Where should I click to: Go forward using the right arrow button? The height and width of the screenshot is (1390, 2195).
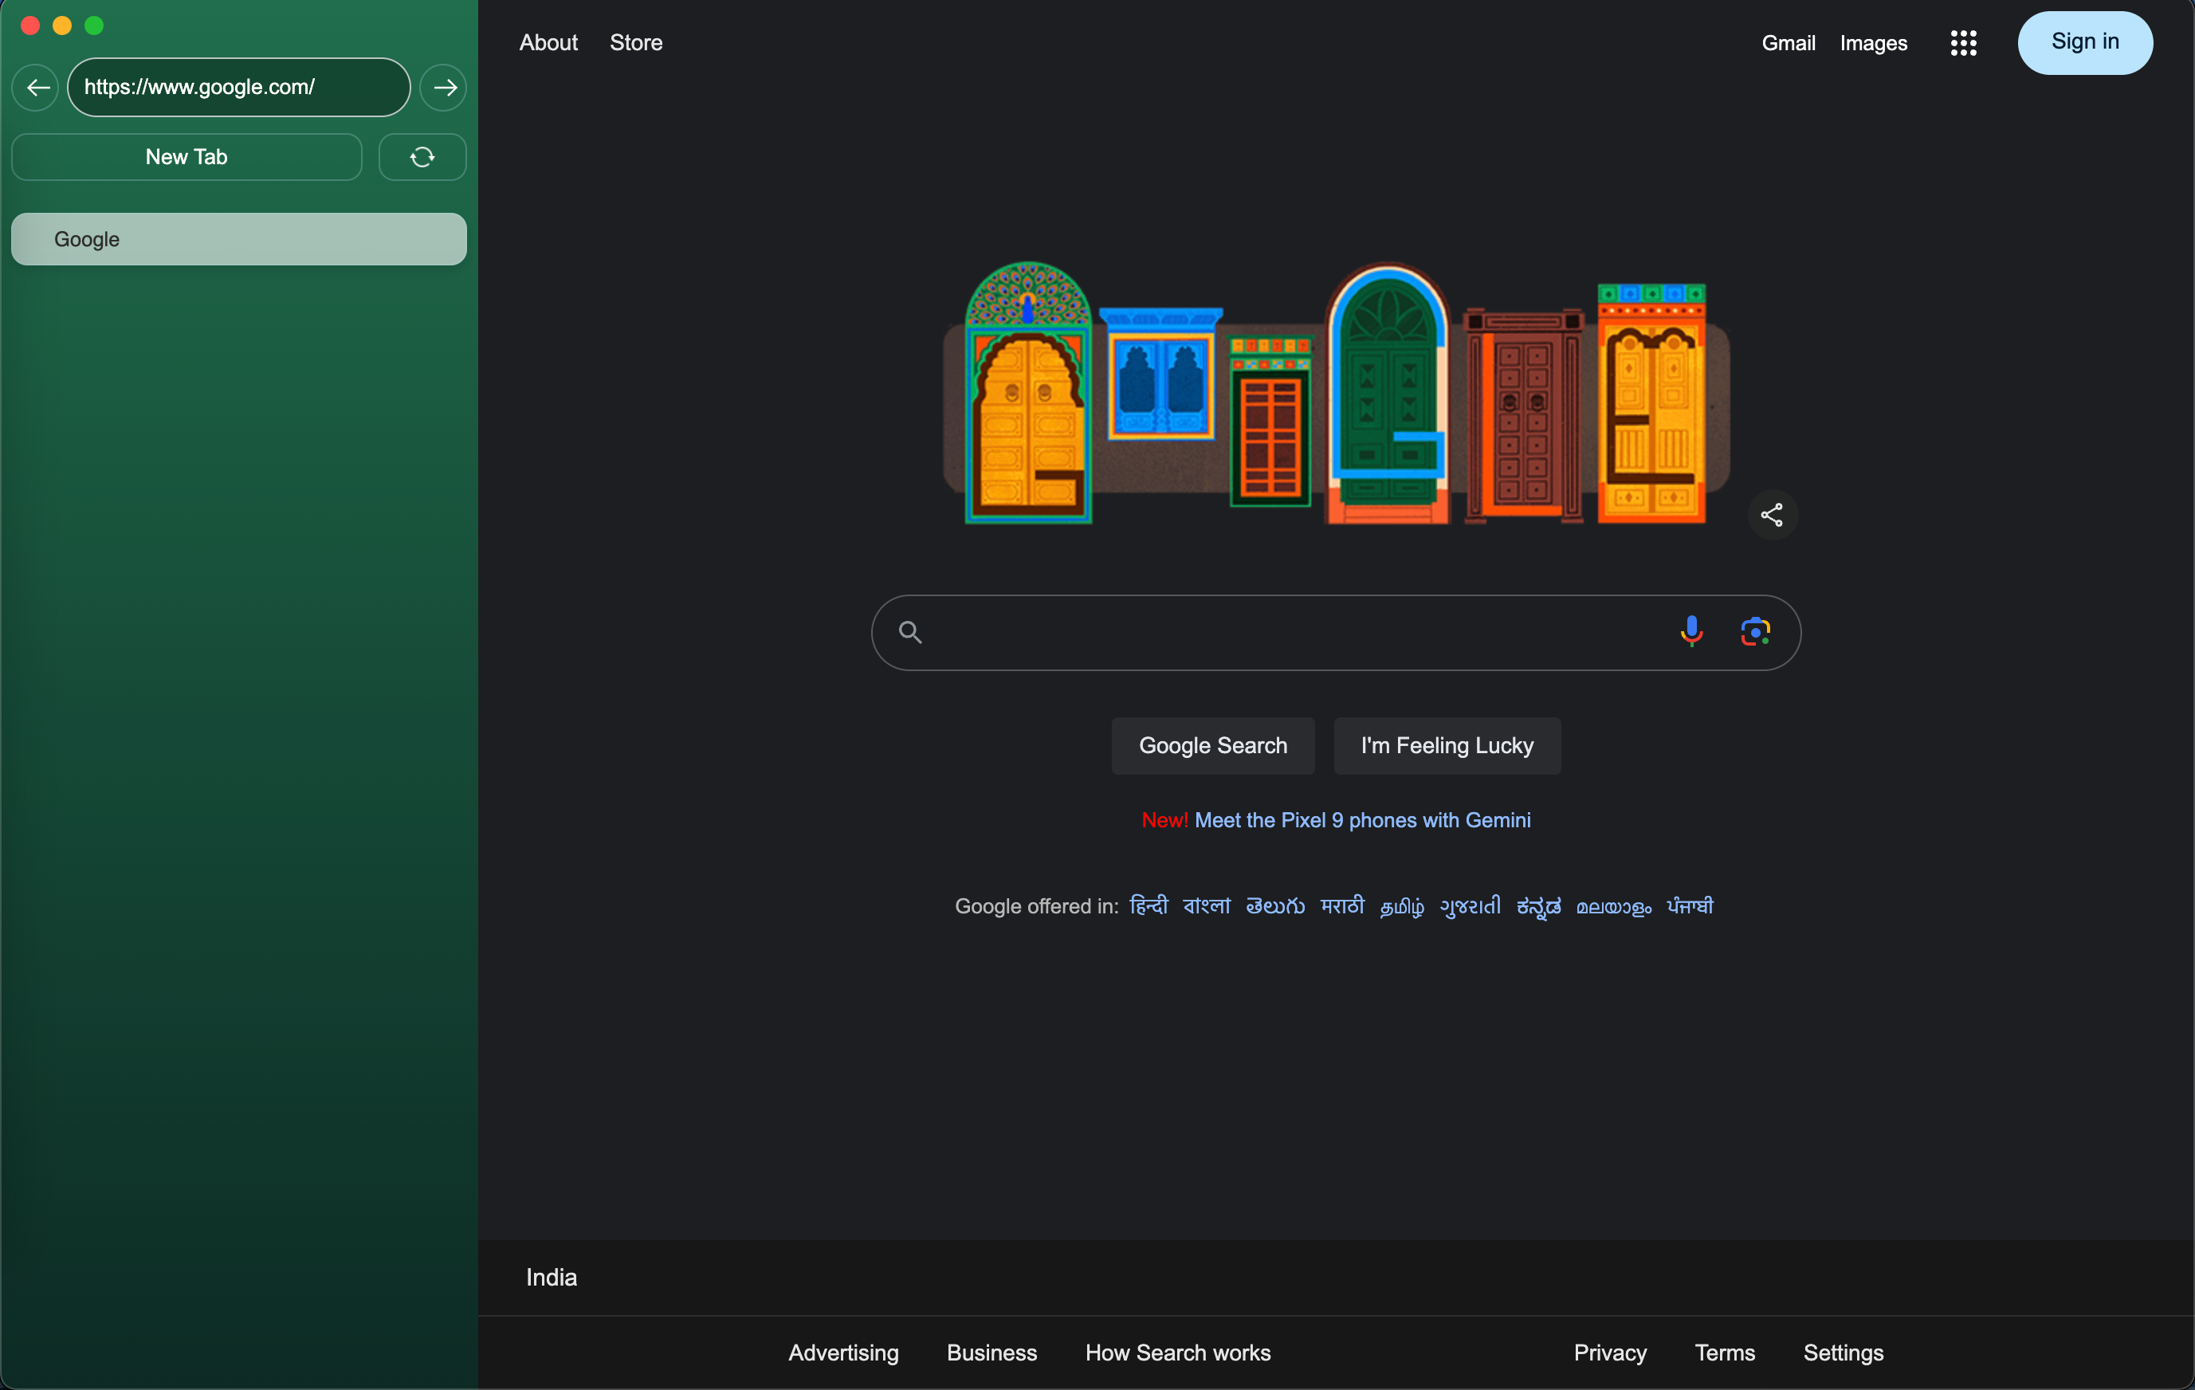(444, 88)
